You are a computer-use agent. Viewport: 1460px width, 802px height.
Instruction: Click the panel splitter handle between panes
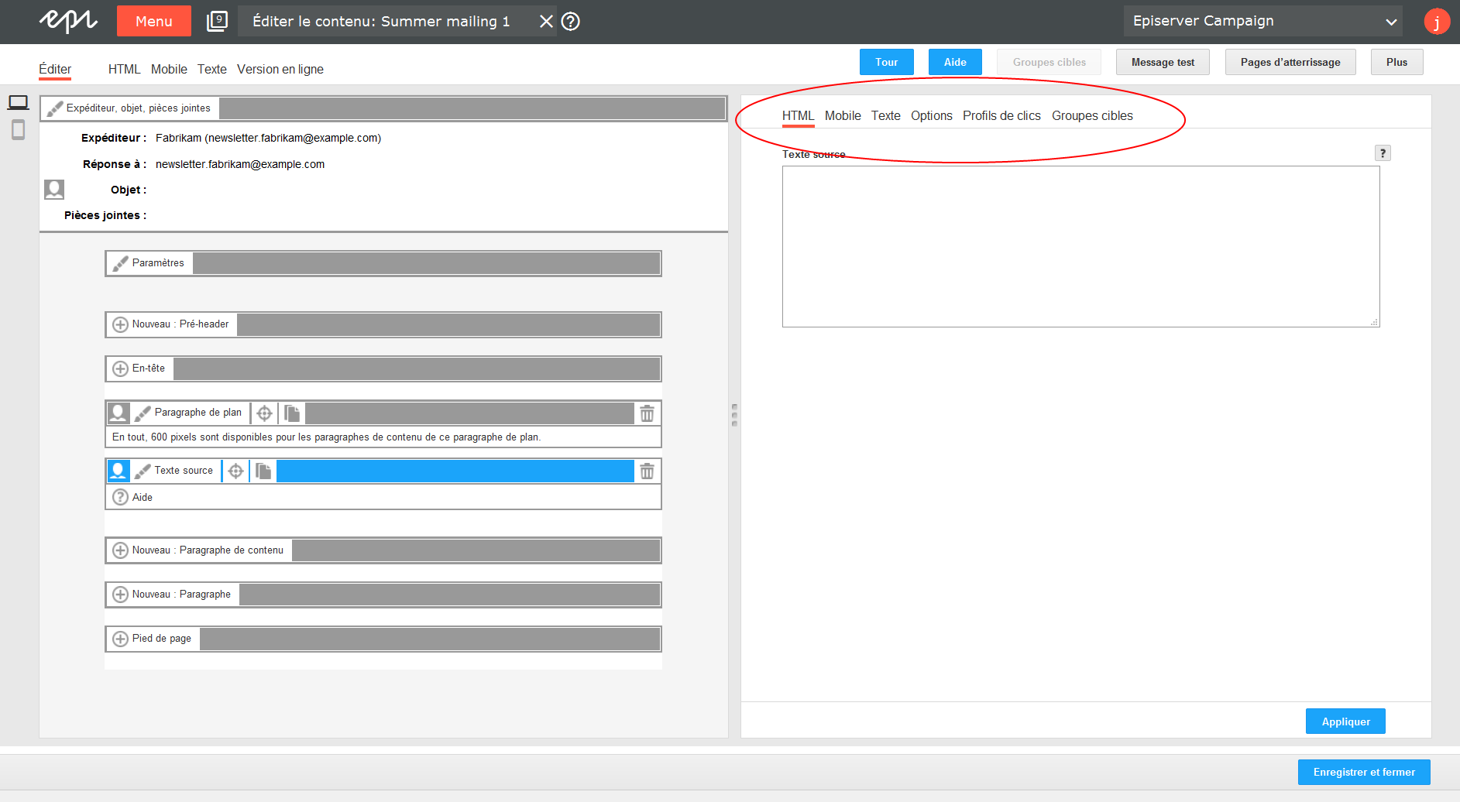point(734,415)
